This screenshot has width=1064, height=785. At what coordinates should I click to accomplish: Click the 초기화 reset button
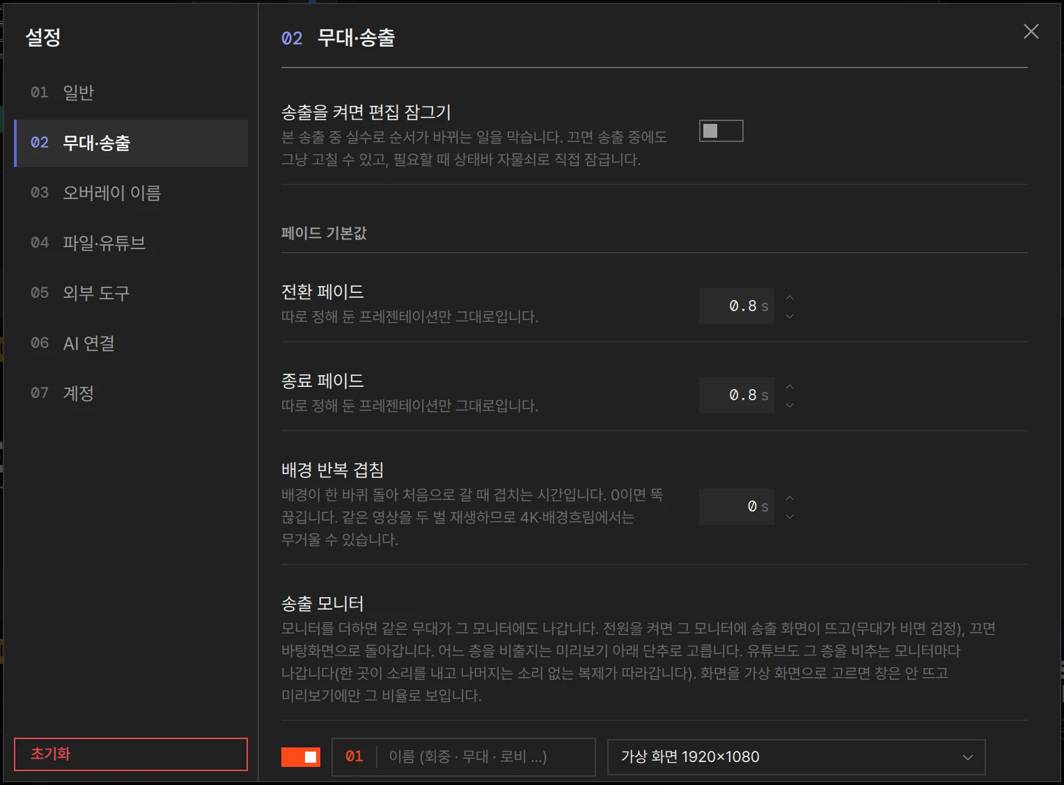pyautogui.click(x=131, y=754)
